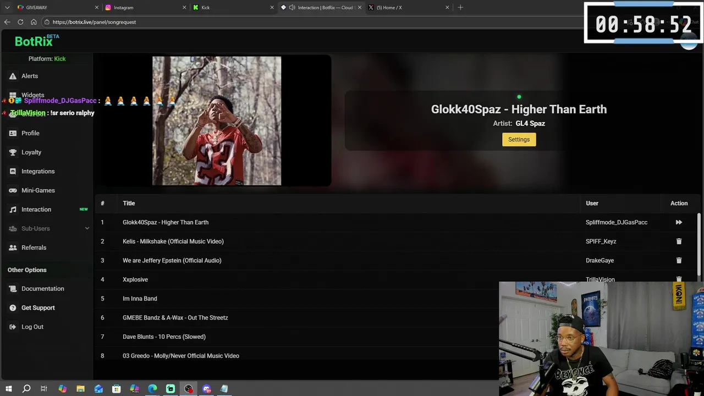Viewport: 704px width, 396px height.
Task: Delete Kelis - Milkshake from queue
Action: tap(679, 241)
